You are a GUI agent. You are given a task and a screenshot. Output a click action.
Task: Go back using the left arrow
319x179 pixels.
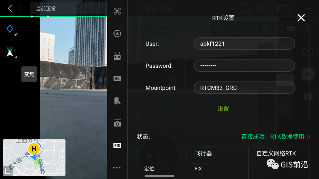click(x=10, y=8)
